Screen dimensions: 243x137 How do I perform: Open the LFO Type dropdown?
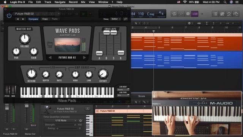point(123,95)
